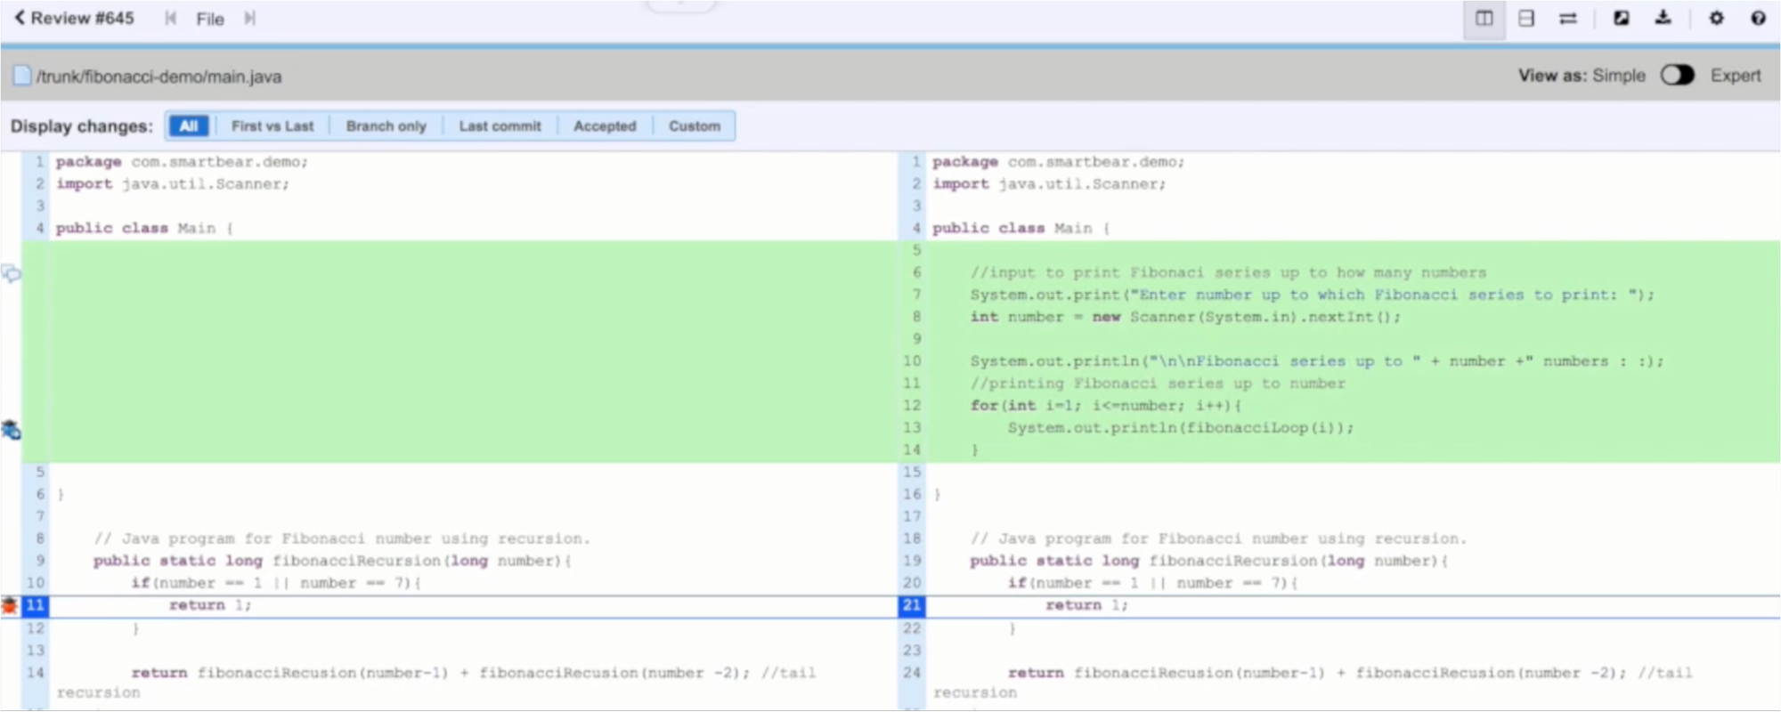Open diff viewer settings gear
1781x712 pixels.
point(1716,18)
